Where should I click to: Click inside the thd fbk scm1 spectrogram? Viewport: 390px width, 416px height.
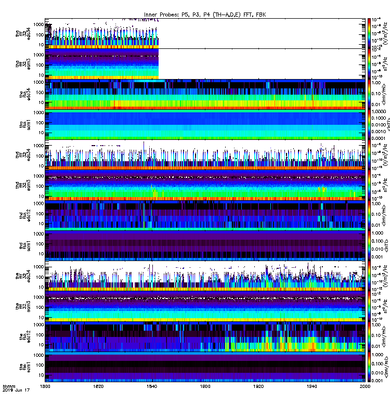[x=205, y=245]
